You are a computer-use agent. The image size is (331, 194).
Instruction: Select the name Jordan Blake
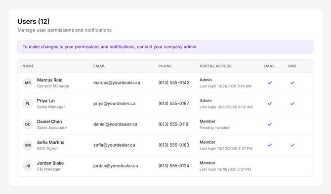click(50, 163)
